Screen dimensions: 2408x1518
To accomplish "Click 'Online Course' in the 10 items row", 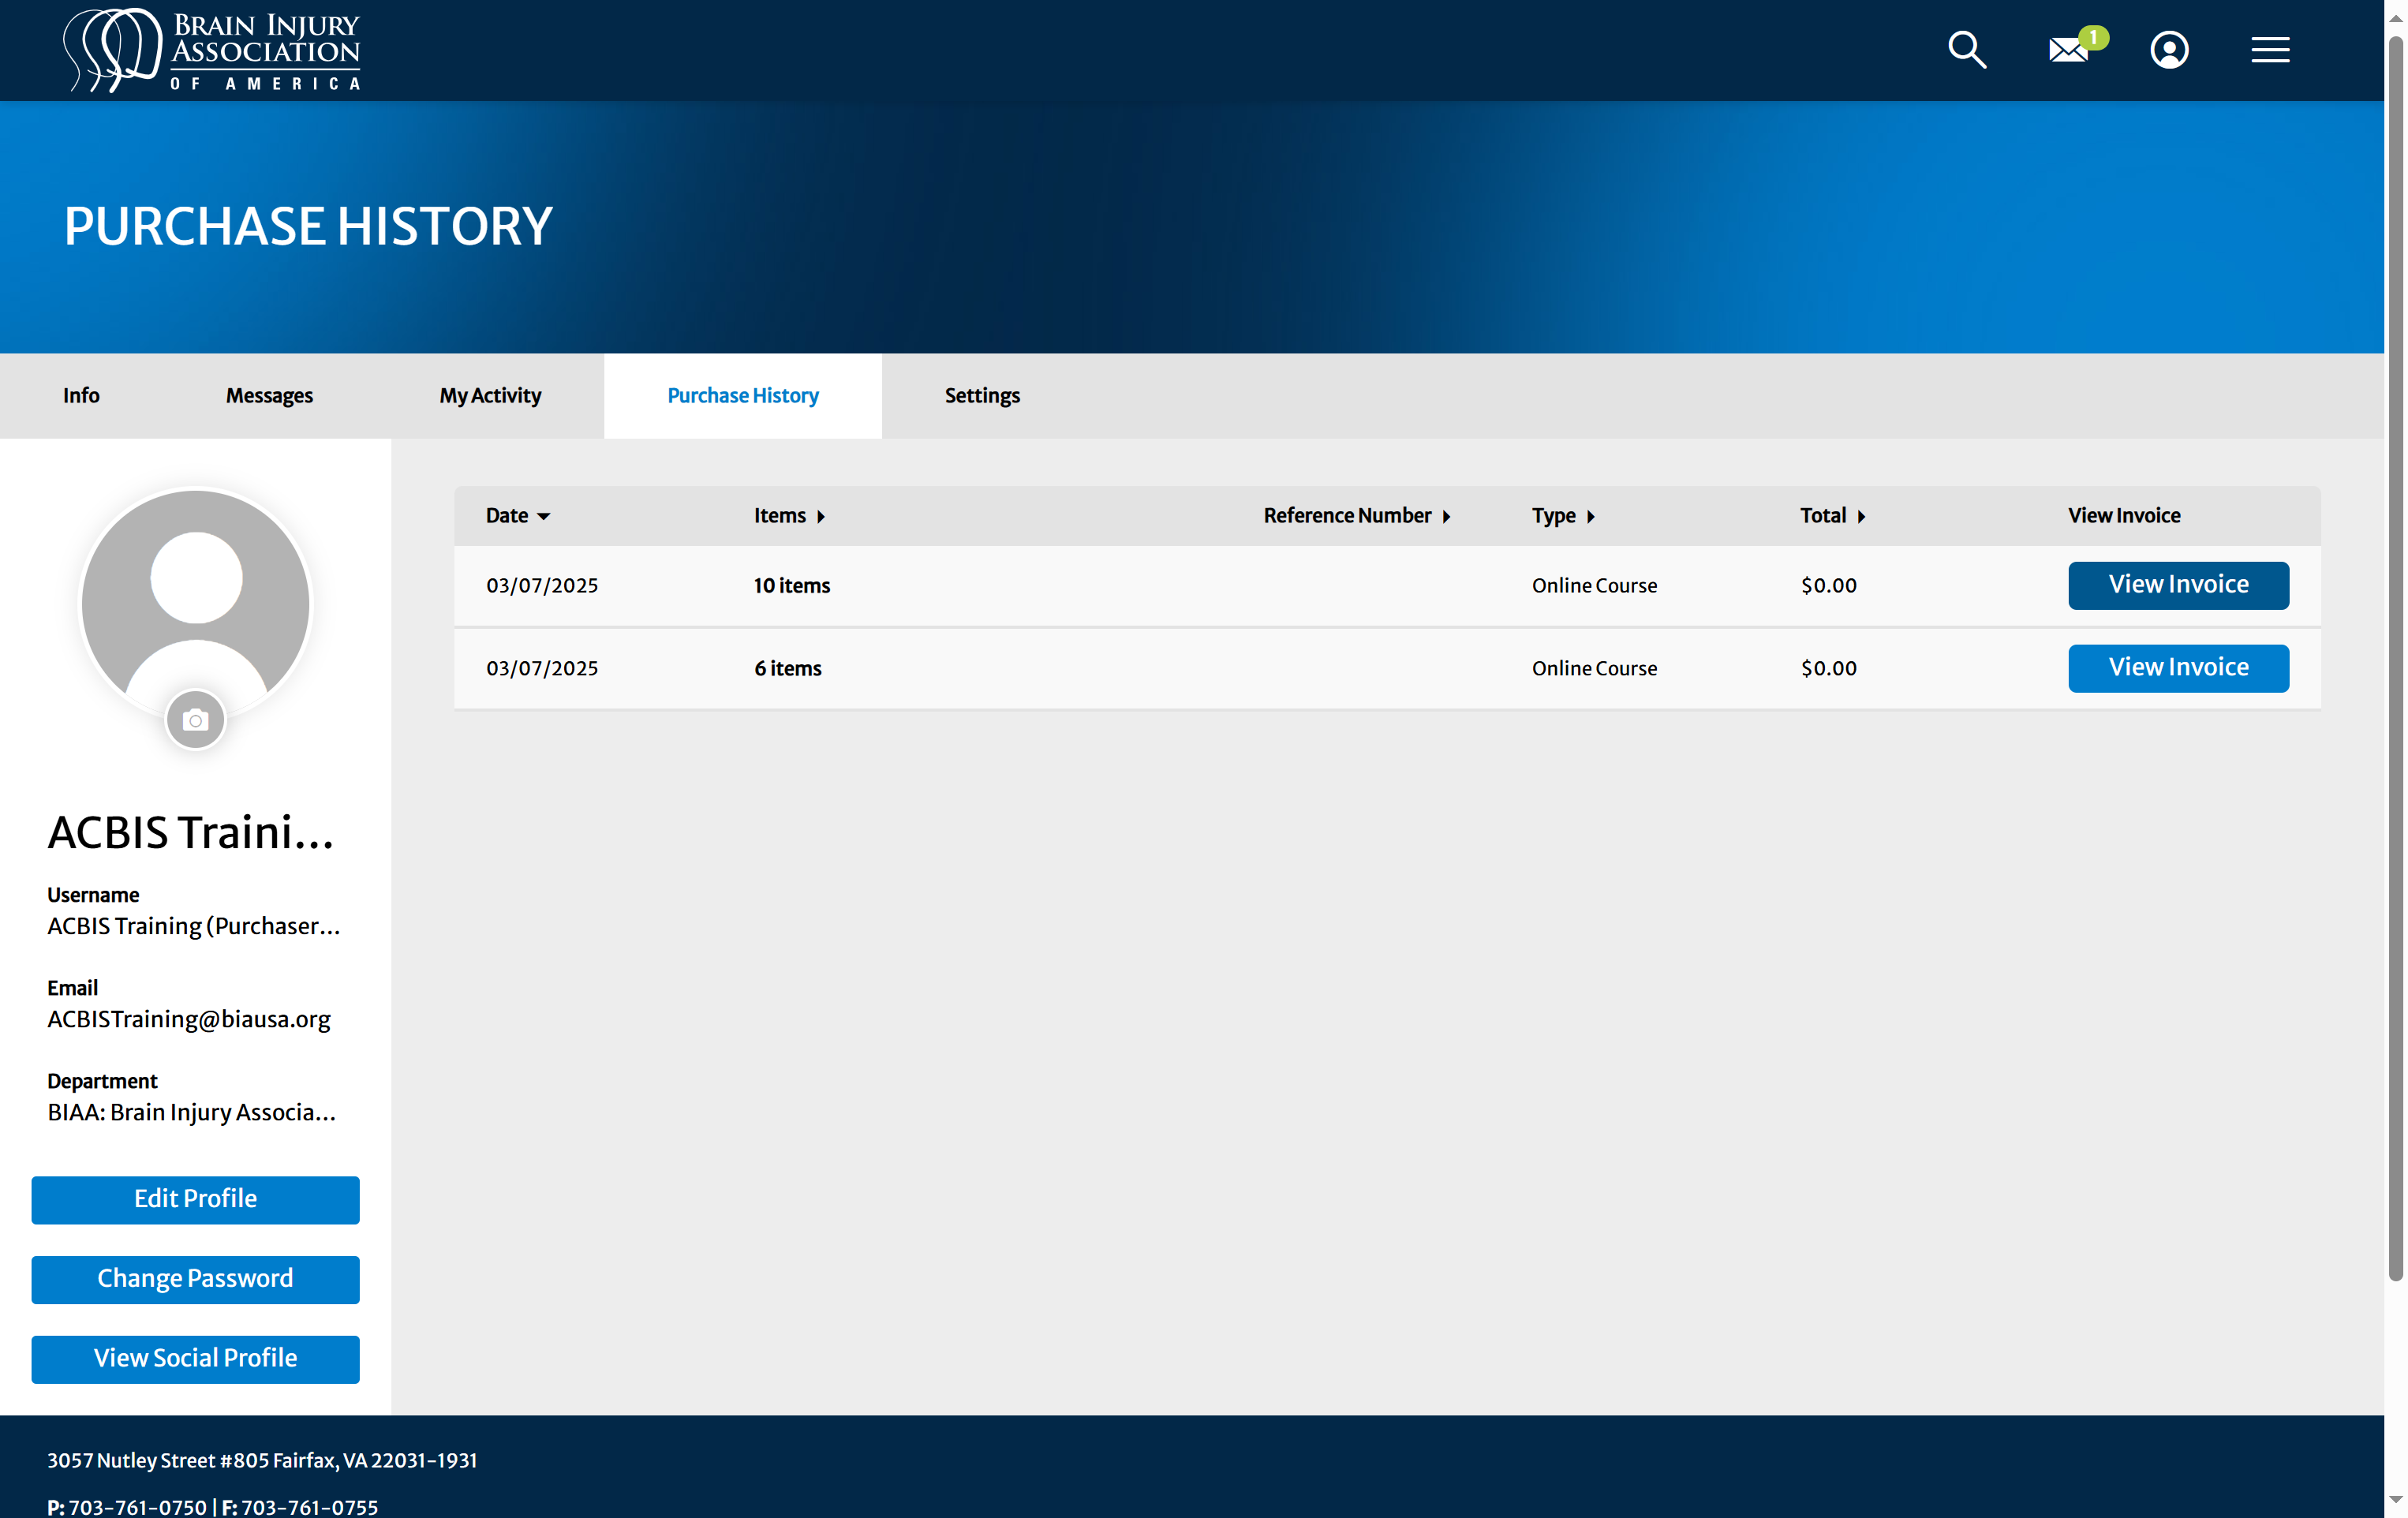I will 1594,585.
